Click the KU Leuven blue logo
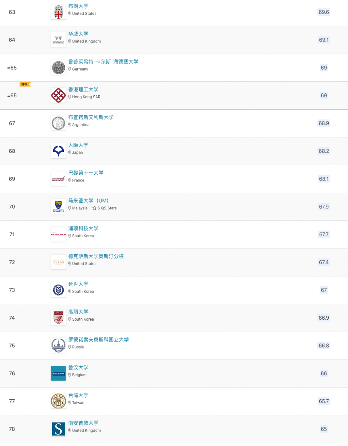 pos(58,373)
